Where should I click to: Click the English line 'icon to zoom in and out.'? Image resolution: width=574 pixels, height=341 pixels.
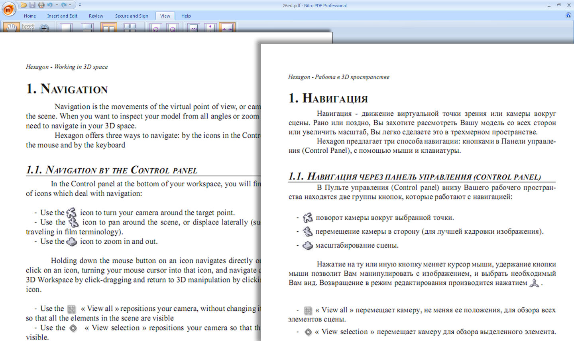(x=119, y=241)
